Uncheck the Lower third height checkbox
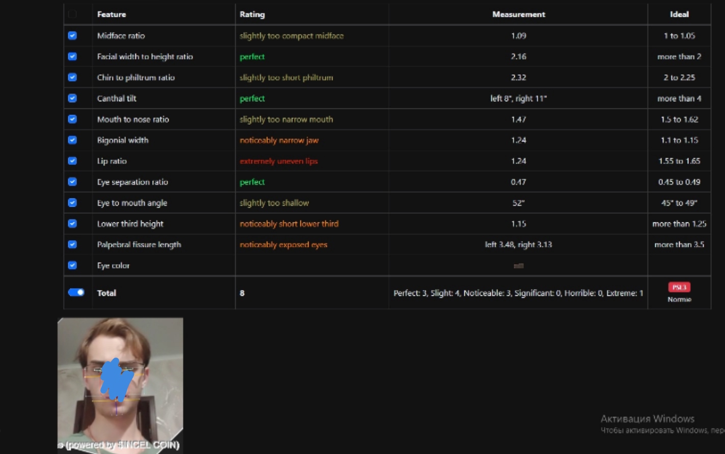The height and width of the screenshot is (454, 725). pyautogui.click(x=72, y=223)
